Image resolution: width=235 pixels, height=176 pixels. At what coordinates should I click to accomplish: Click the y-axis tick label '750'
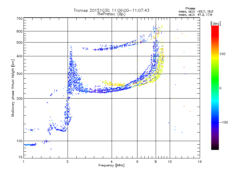coord(19,18)
